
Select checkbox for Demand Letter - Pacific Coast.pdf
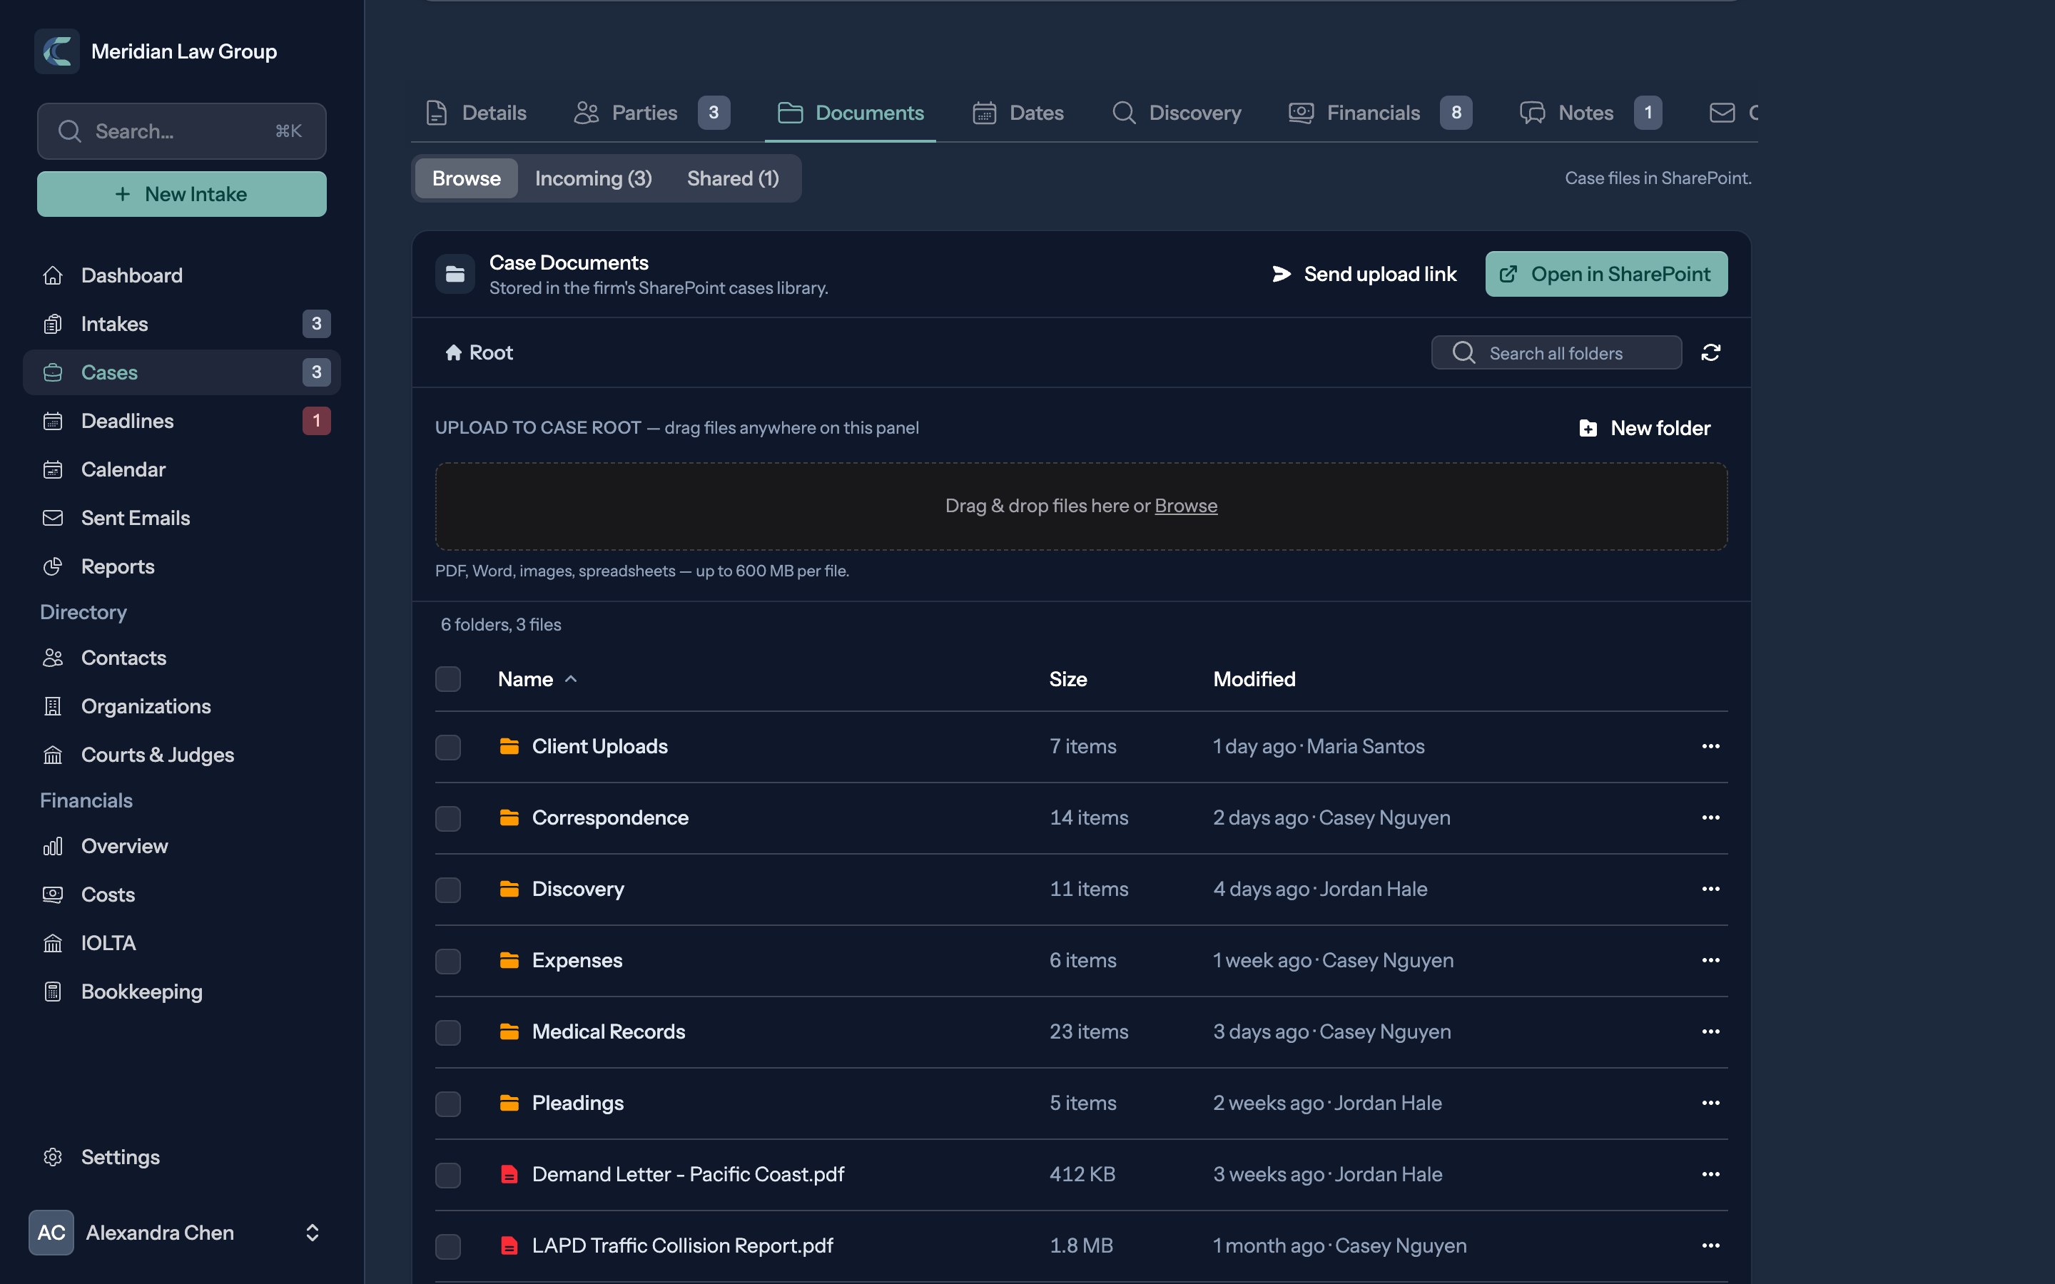click(447, 1174)
